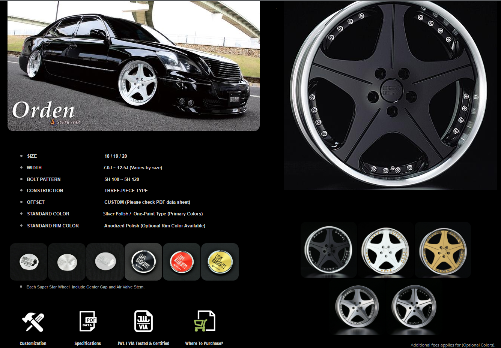Click the SIZE label

click(x=32, y=156)
